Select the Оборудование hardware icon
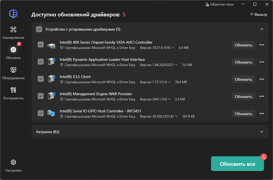 13,70
